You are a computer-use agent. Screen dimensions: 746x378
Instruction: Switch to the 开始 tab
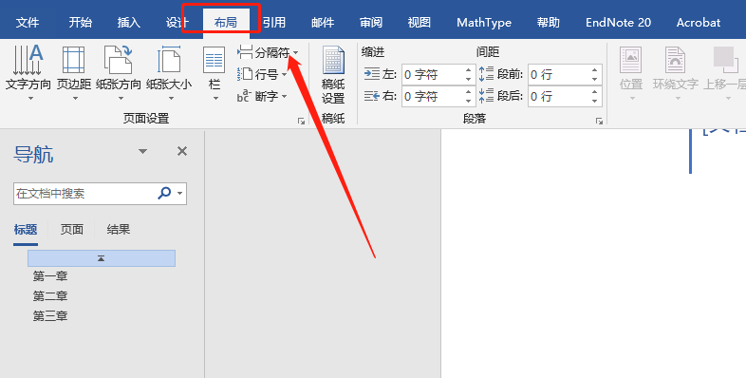(80, 23)
